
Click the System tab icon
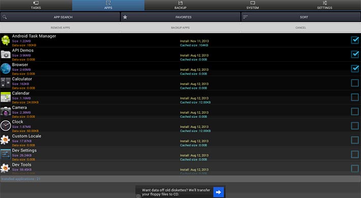click(253, 3)
